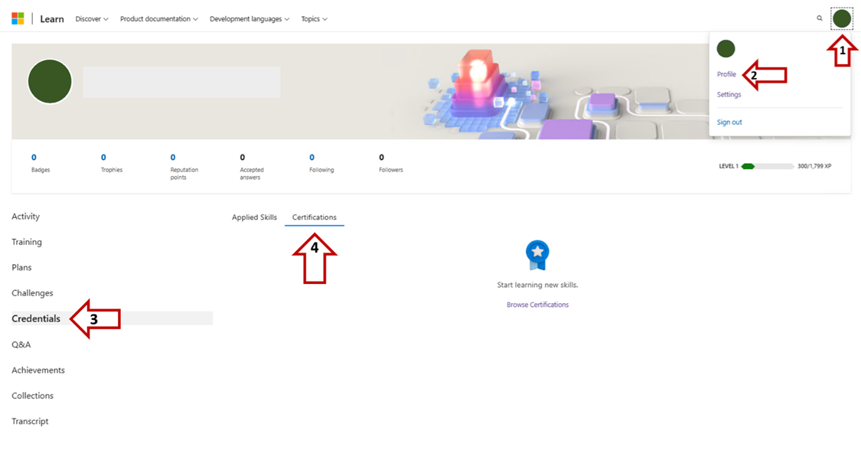
Task: Sign out of your account
Action: 728,122
